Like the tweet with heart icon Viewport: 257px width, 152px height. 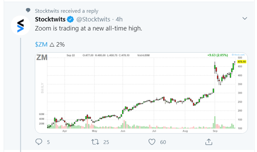[x=152, y=142]
